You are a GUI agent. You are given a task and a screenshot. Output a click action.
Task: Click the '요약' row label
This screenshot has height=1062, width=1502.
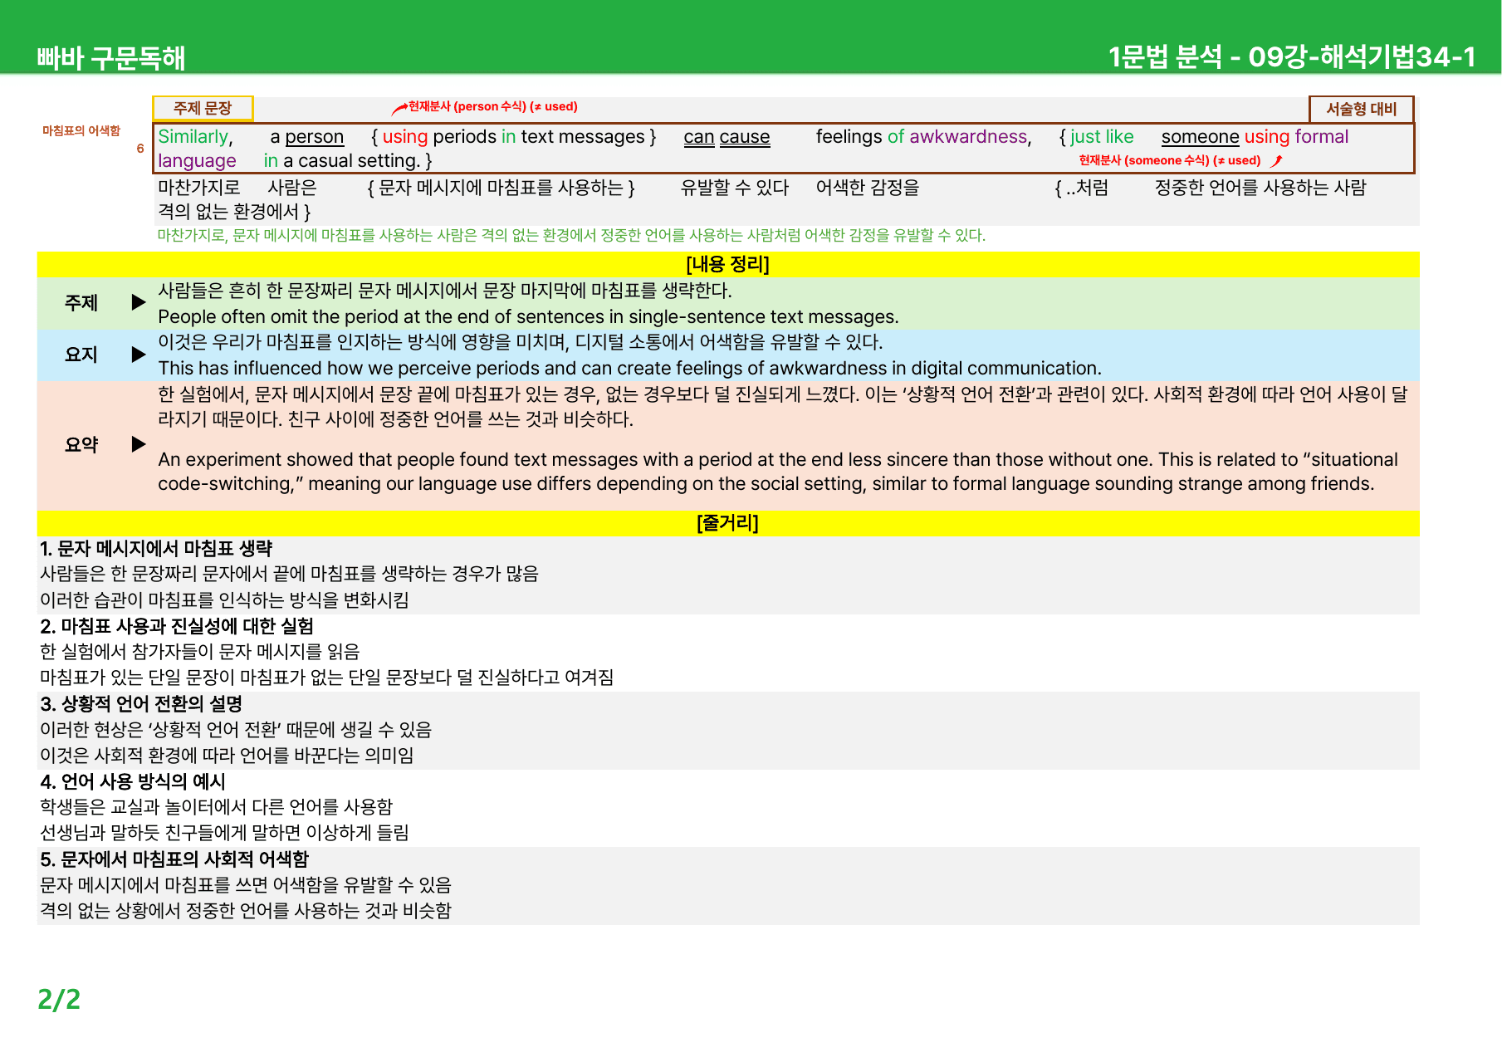pyautogui.click(x=81, y=444)
